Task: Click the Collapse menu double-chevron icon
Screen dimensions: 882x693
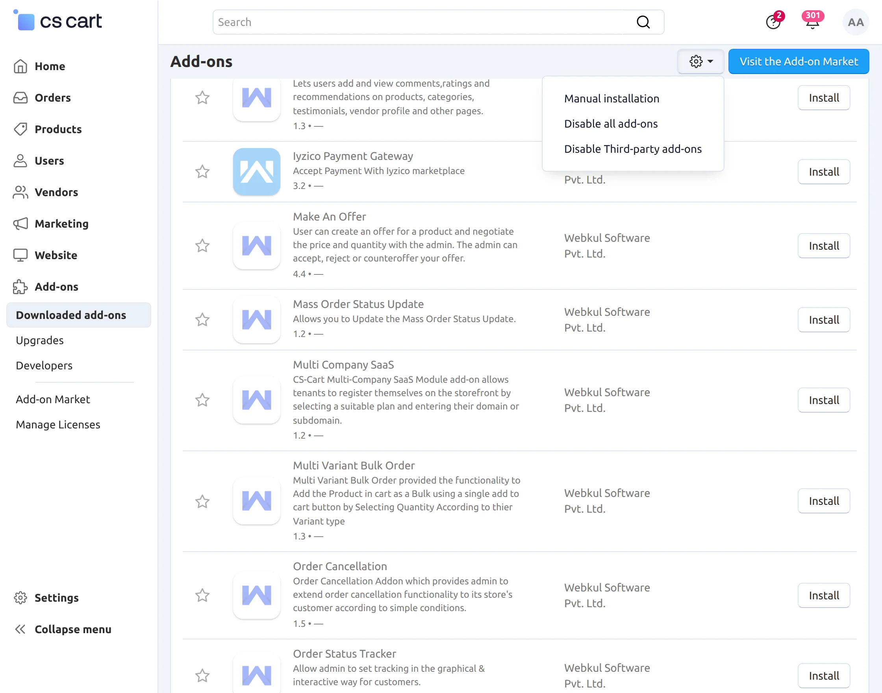Action: (x=20, y=629)
